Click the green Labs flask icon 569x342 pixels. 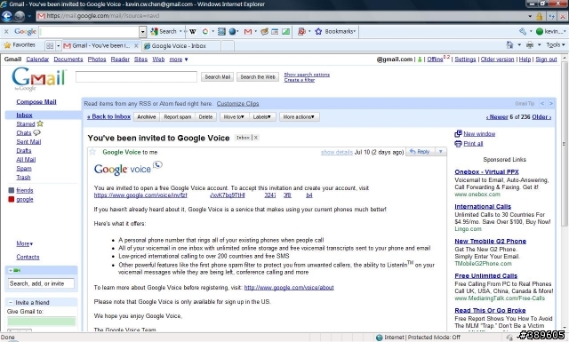click(x=420, y=60)
